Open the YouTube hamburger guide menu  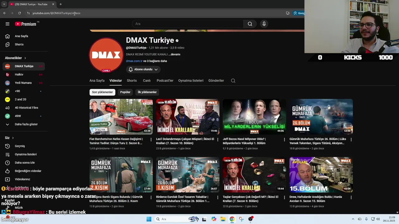(x=7, y=24)
